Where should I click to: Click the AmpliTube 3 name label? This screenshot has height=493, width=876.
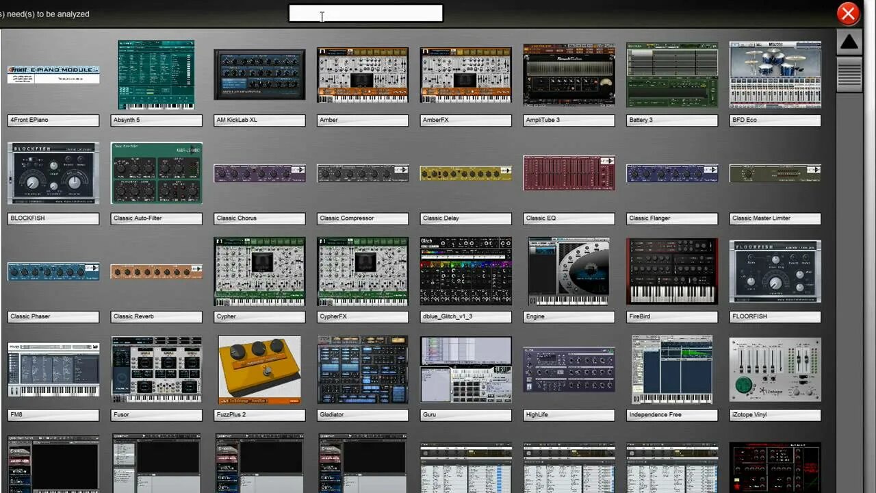(x=569, y=120)
